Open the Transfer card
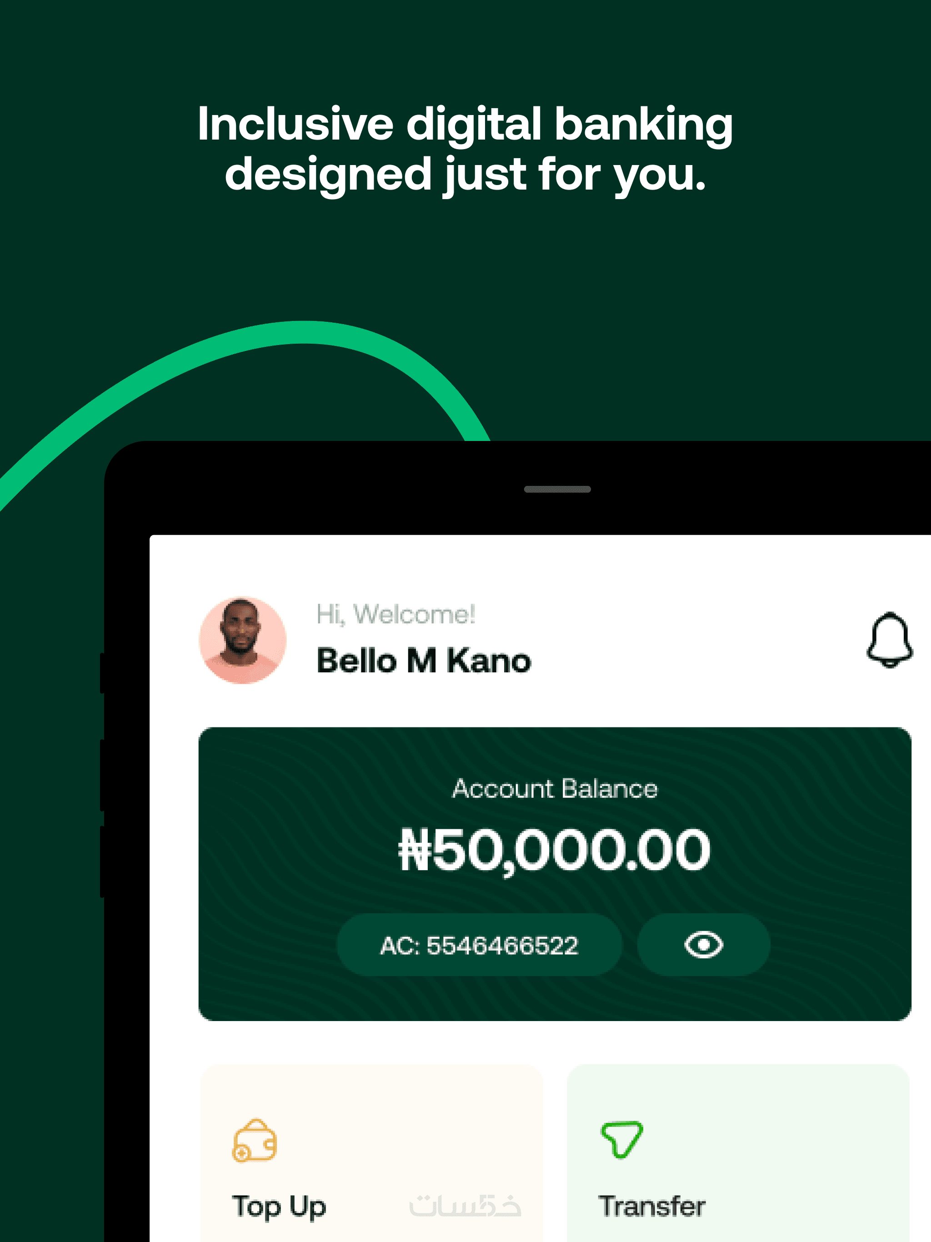The height and width of the screenshot is (1242, 931). pos(738,1153)
